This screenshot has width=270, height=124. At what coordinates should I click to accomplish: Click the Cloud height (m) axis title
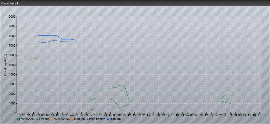pos(6,65)
